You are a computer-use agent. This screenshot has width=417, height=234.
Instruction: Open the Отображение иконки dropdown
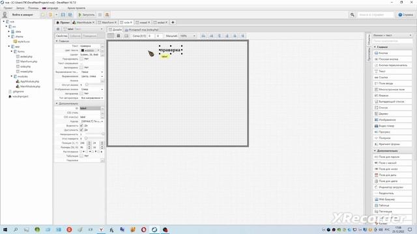coord(92,90)
